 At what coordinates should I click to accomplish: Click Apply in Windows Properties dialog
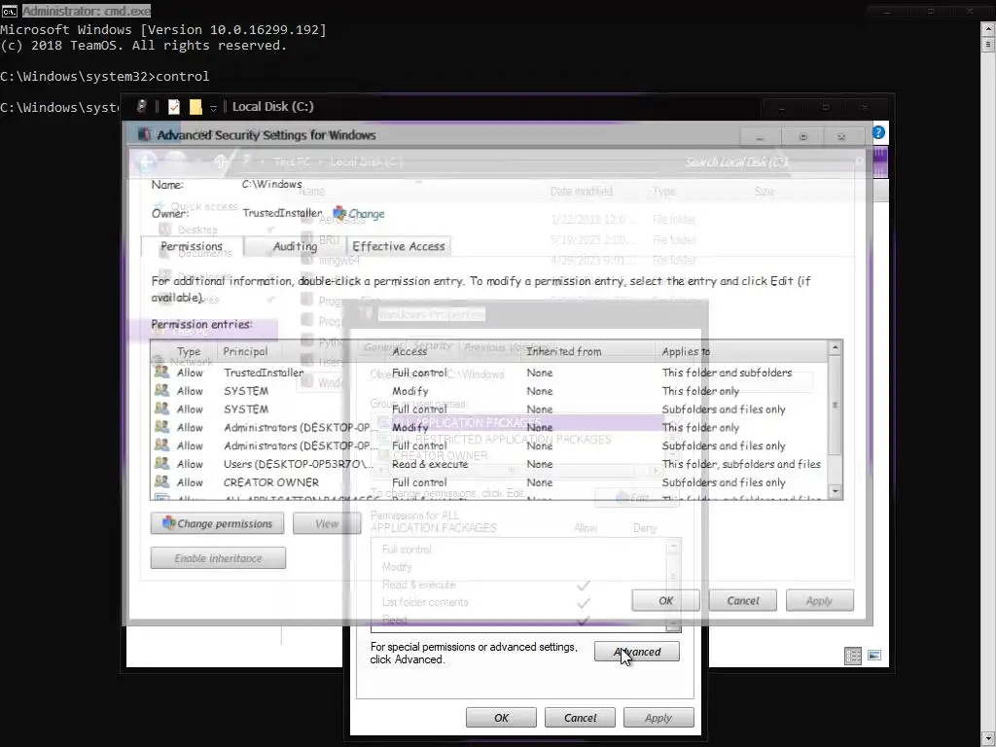coord(658,718)
